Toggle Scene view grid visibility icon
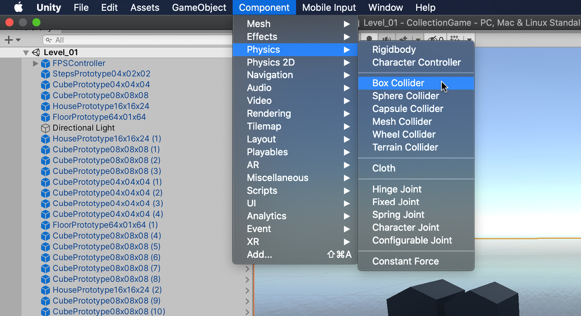This screenshot has height=316, width=581. click(455, 39)
